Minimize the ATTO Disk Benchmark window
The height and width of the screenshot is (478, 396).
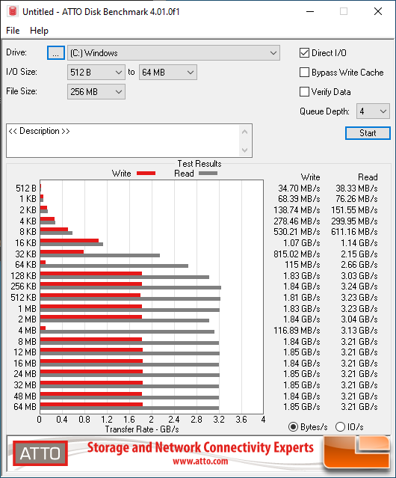click(x=310, y=11)
